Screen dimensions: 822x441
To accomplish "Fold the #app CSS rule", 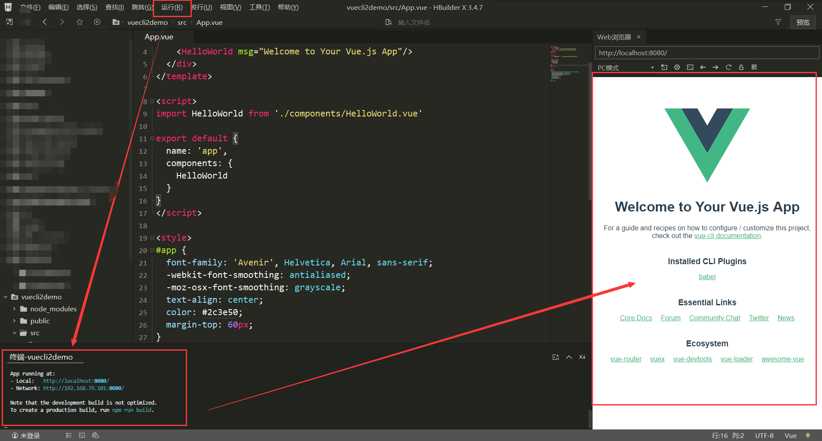I will 152,250.
